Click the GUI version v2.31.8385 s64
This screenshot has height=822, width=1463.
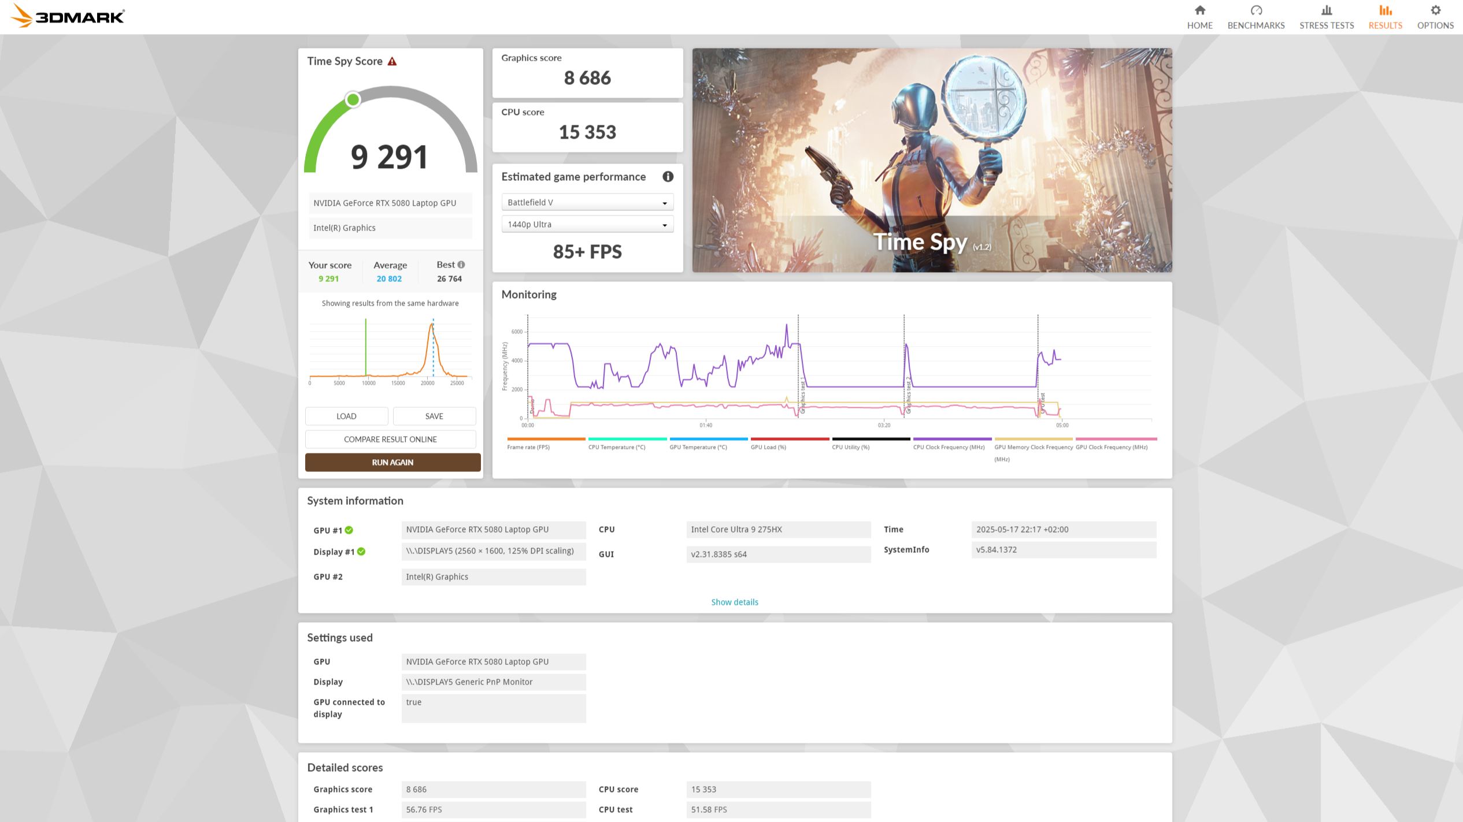click(x=779, y=555)
